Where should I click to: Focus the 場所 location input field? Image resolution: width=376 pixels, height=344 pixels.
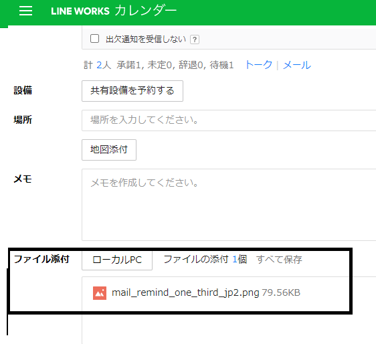coord(229,120)
